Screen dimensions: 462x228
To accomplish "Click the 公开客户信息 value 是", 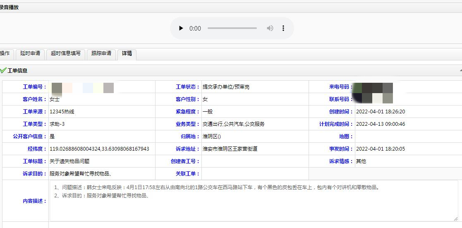I will (52, 137).
